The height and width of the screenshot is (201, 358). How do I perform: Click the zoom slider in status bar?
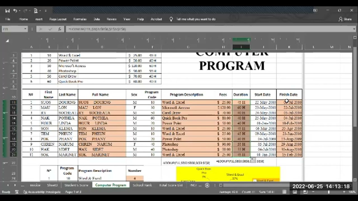tap(329, 192)
